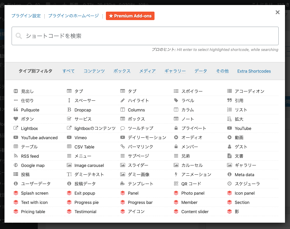Click the RSS feed icon
Screen dimensions: 290x229
[x=16, y=156]
